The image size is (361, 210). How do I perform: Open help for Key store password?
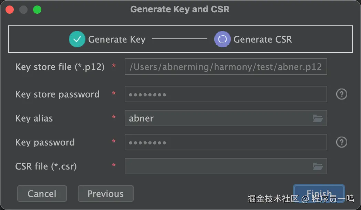pos(341,94)
